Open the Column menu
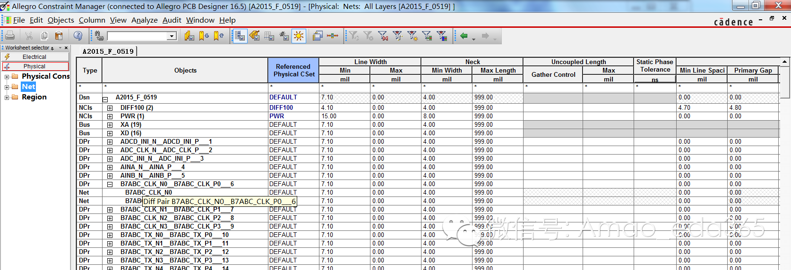 [92, 20]
